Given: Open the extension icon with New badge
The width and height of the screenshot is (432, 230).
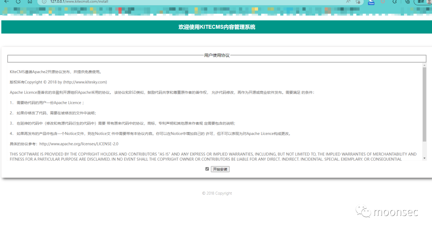Looking at the screenshot, I should click(x=371, y=2).
